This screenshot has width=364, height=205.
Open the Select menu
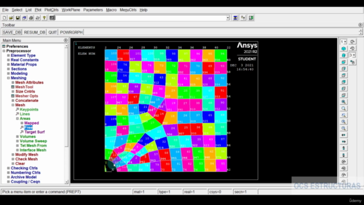pos(17,10)
